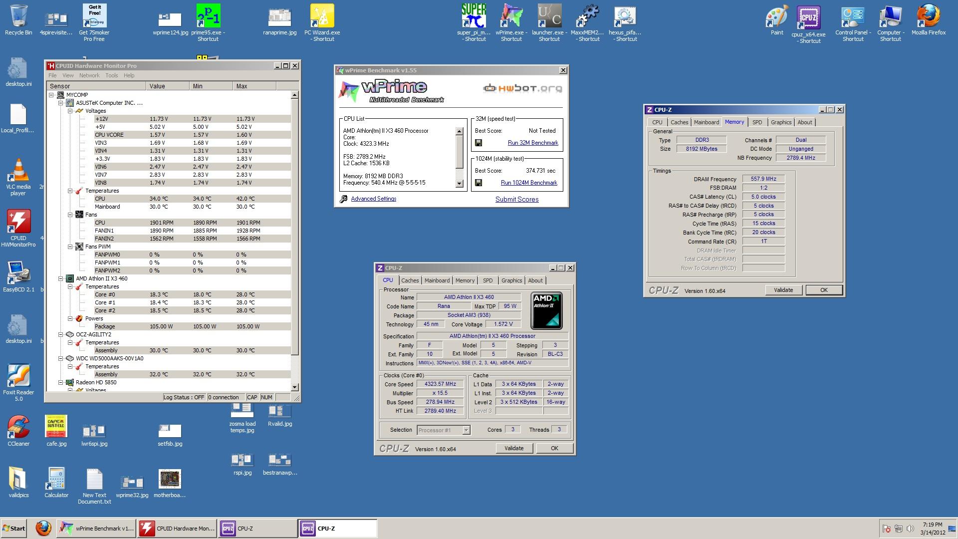Collapse Fans PWM section
Screen dimensions: 958x539
pos(70,247)
